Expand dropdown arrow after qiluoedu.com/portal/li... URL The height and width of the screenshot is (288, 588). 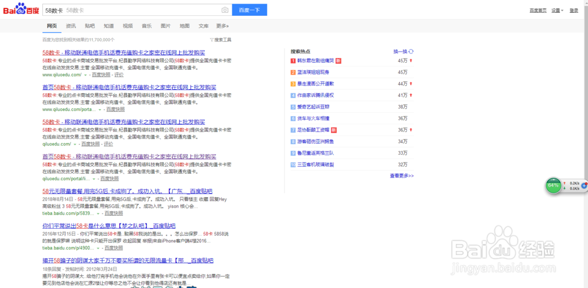coord(93,179)
